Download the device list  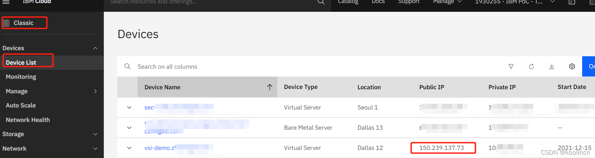[552, 66]
